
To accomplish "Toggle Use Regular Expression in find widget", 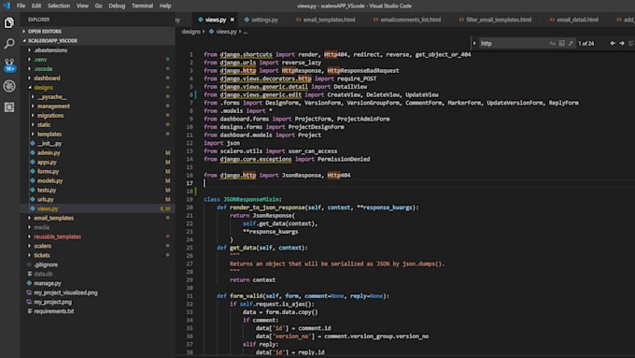I will [571, 43].
